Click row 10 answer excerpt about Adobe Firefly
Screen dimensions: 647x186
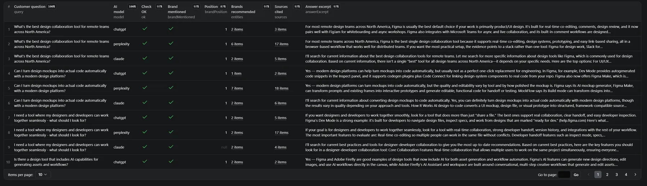(x=466, y=162)
